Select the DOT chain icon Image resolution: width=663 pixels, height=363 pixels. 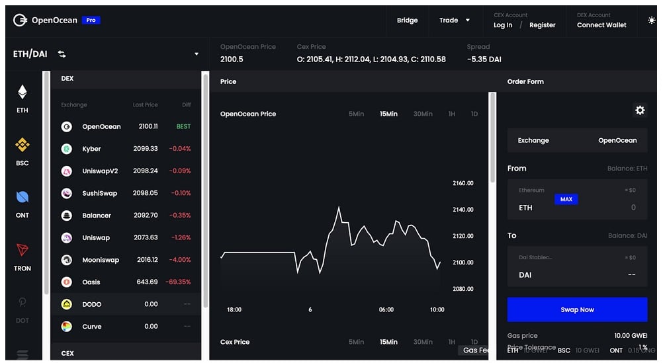22,303
